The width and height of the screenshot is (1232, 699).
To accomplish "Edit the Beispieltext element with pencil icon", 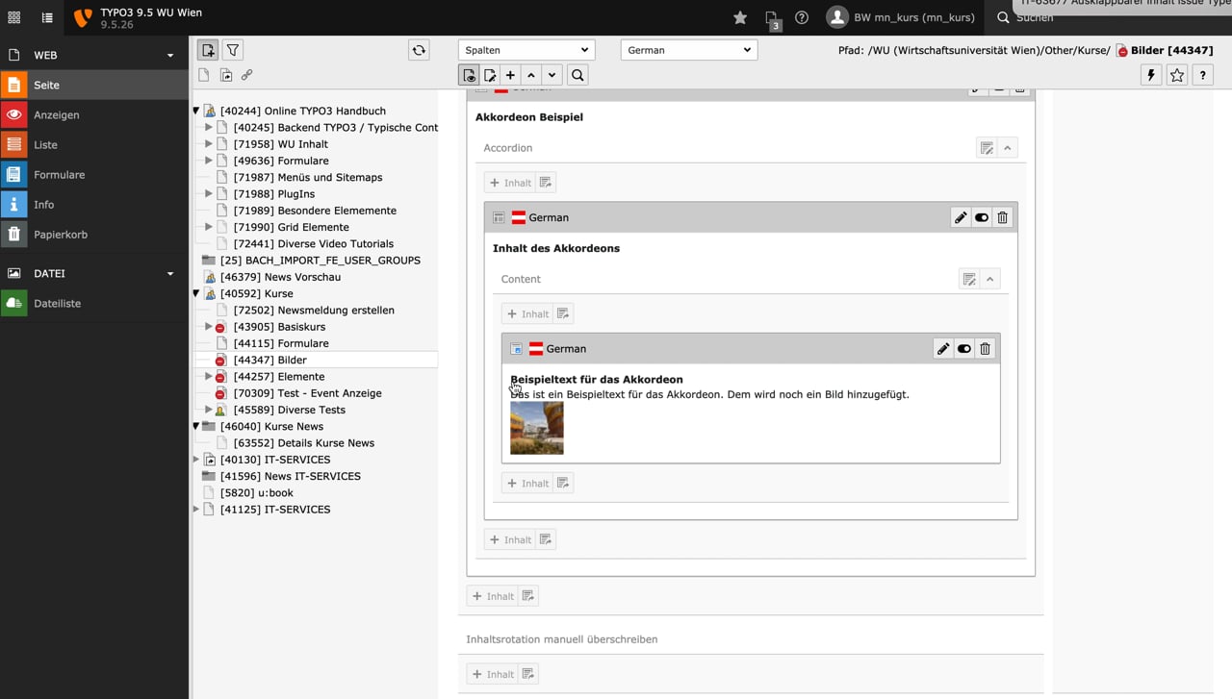I will pos(943,348).
